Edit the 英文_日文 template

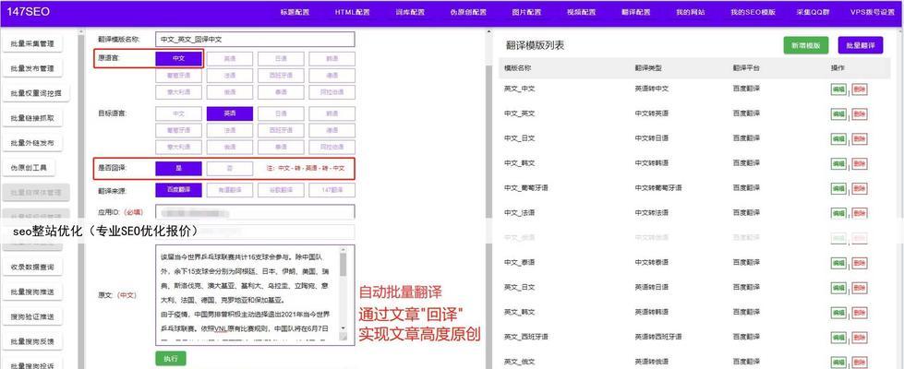(838, 287)
